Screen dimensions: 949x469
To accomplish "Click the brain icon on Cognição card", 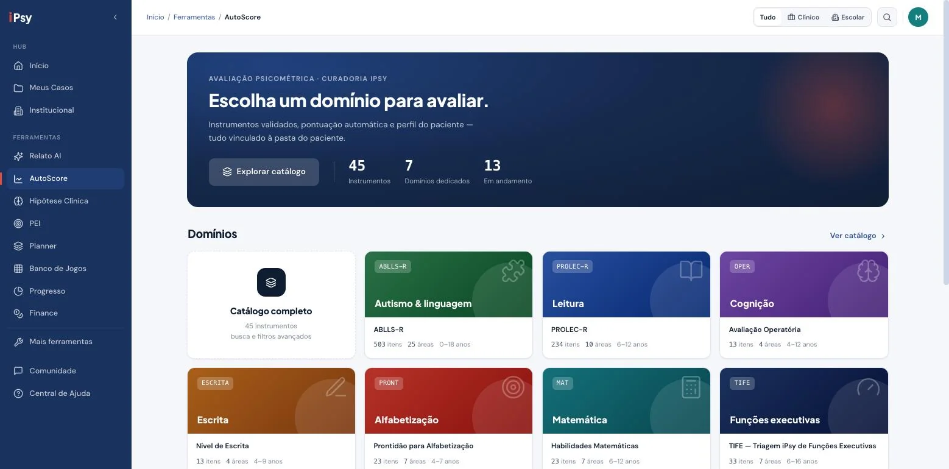I will tap(868, 271).
